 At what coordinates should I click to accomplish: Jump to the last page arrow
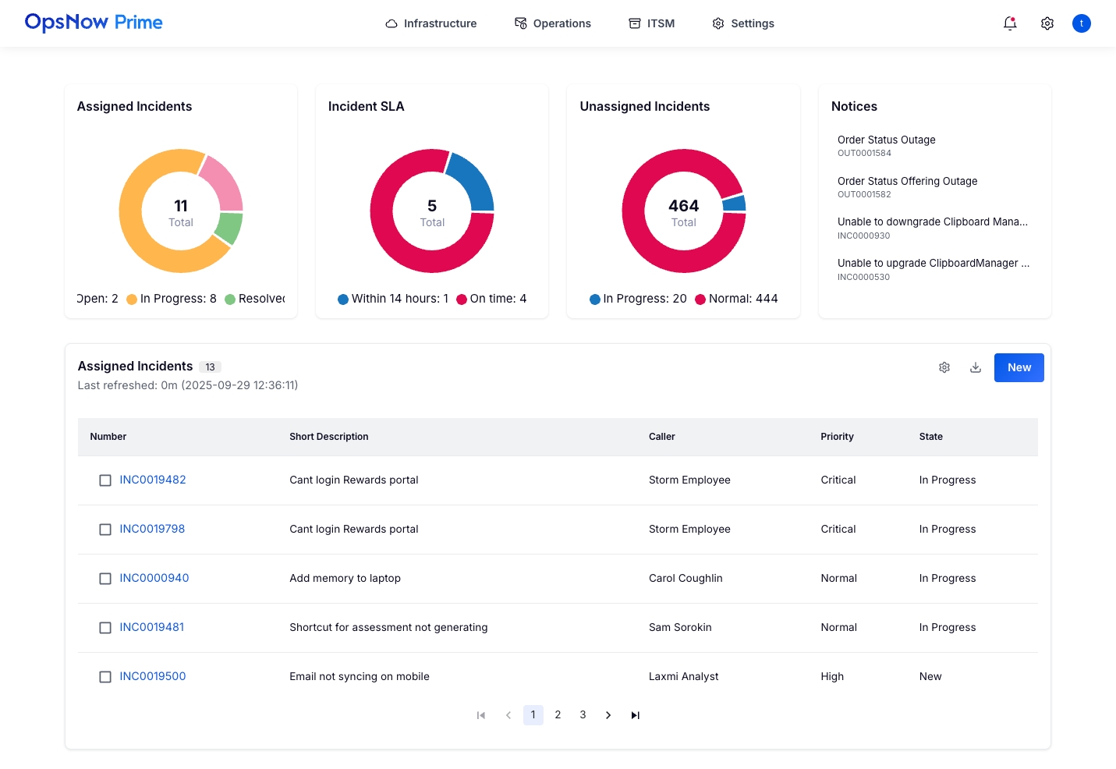pos(635,715)
